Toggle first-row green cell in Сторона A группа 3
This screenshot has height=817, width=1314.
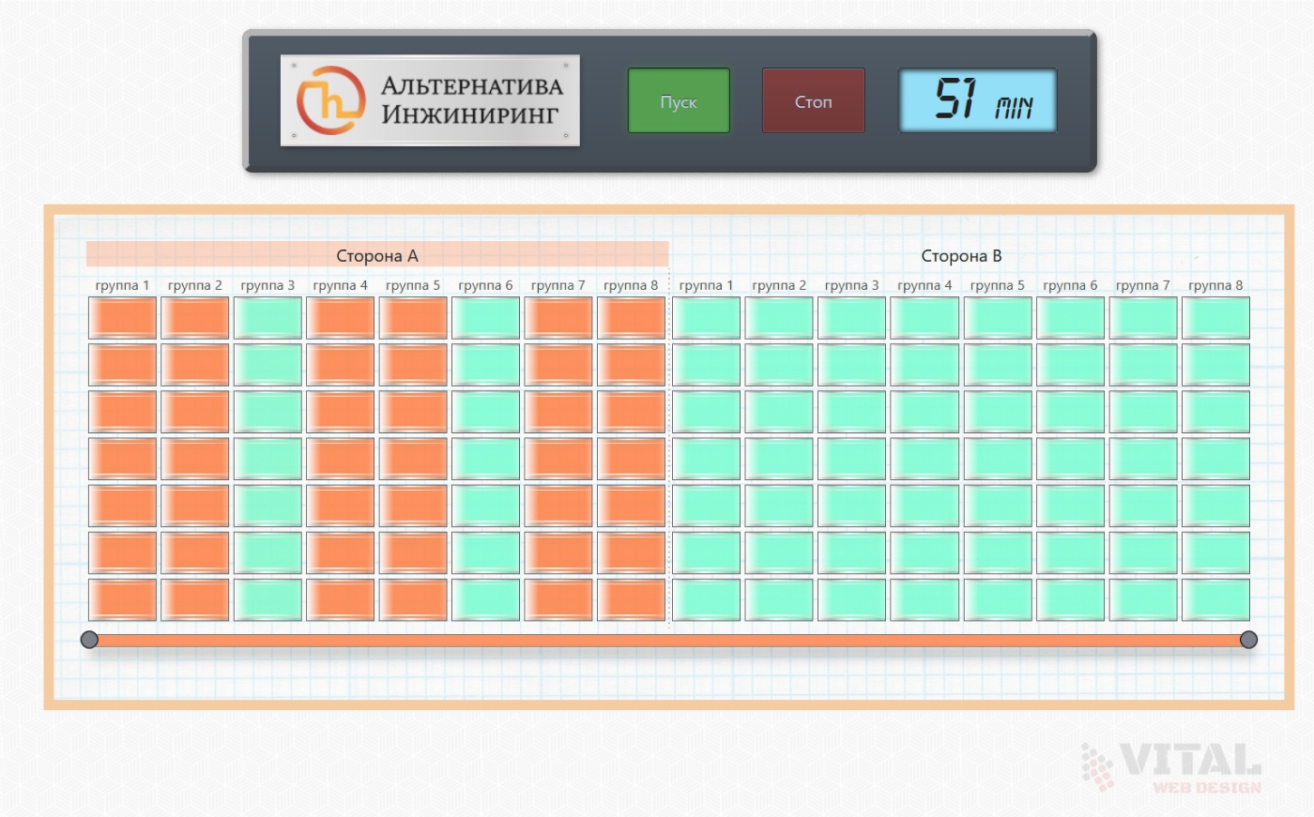click(x=267, y=318)
